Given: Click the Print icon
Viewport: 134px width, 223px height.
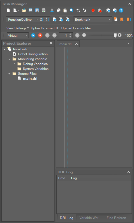Looking at the screenshot, I should [43, 10].
